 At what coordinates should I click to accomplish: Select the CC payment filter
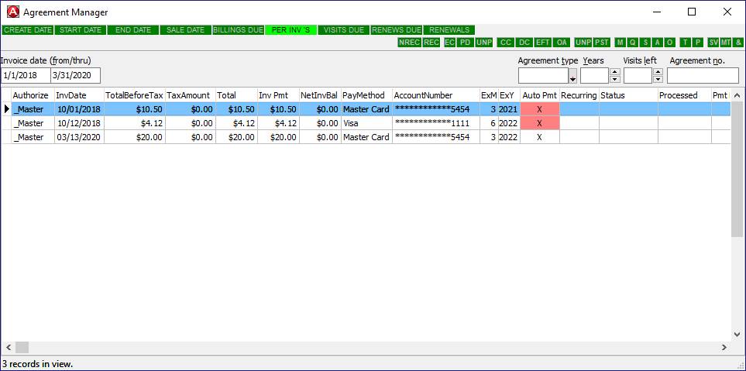point(506,43)
